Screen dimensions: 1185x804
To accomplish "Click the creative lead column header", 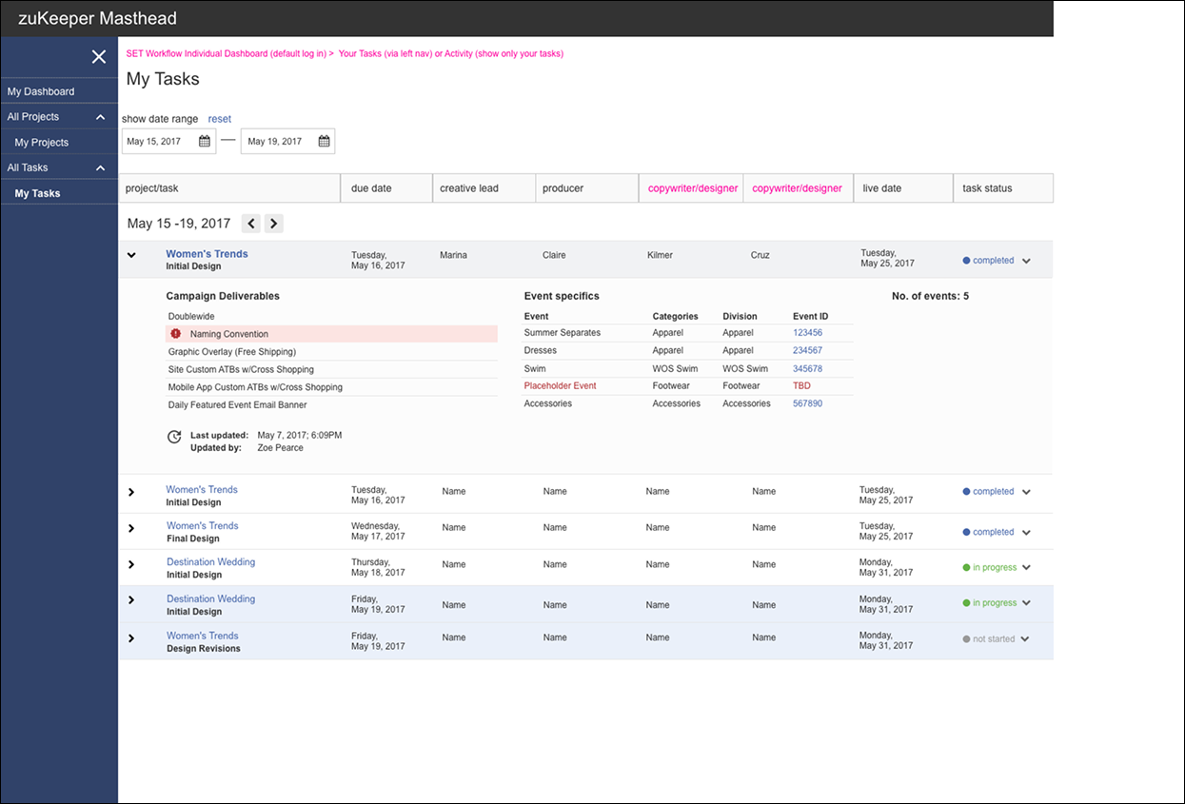I will (484, 188).
